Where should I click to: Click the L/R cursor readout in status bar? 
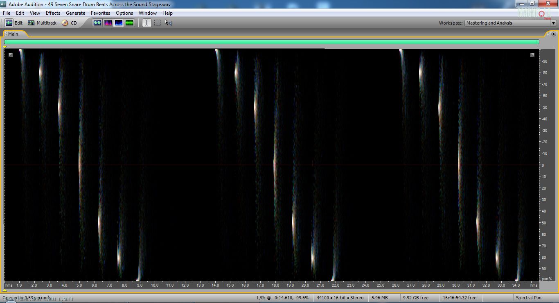283,298
